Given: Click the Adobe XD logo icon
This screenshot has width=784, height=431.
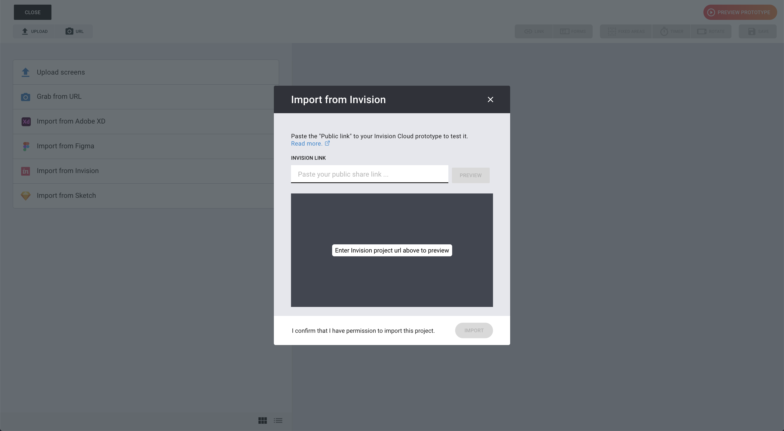Looking at the screenshot, I should click(26, 122).
